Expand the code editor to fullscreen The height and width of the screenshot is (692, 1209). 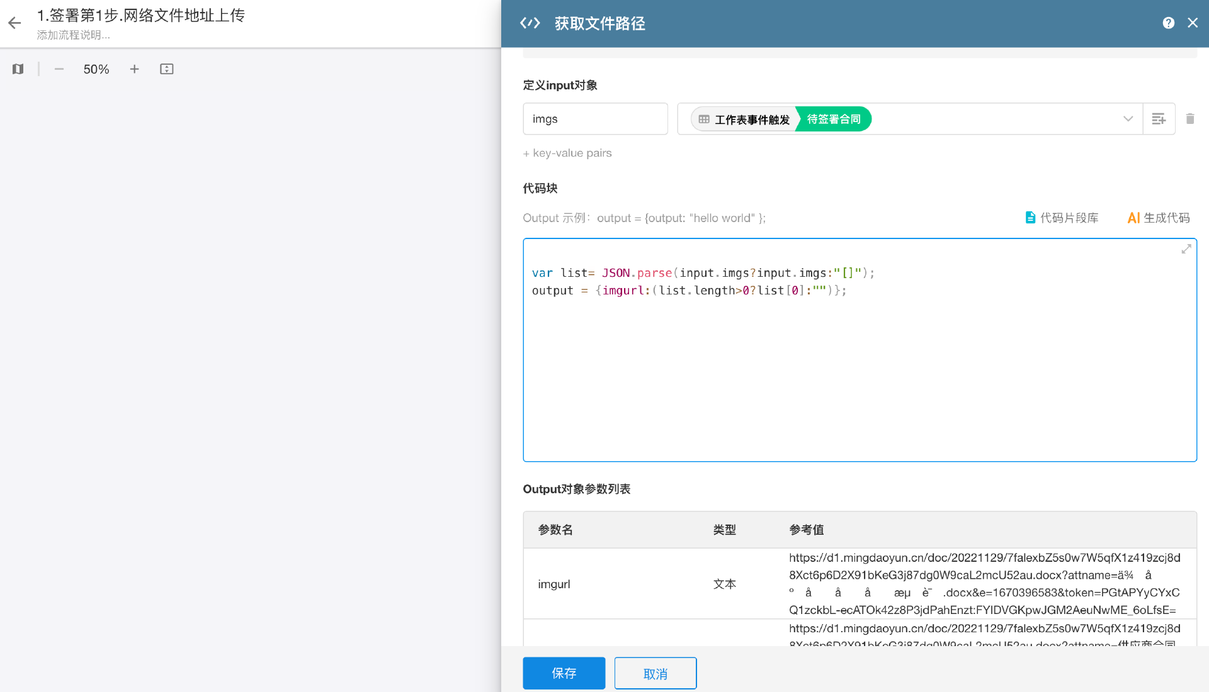coord(1186,249)
